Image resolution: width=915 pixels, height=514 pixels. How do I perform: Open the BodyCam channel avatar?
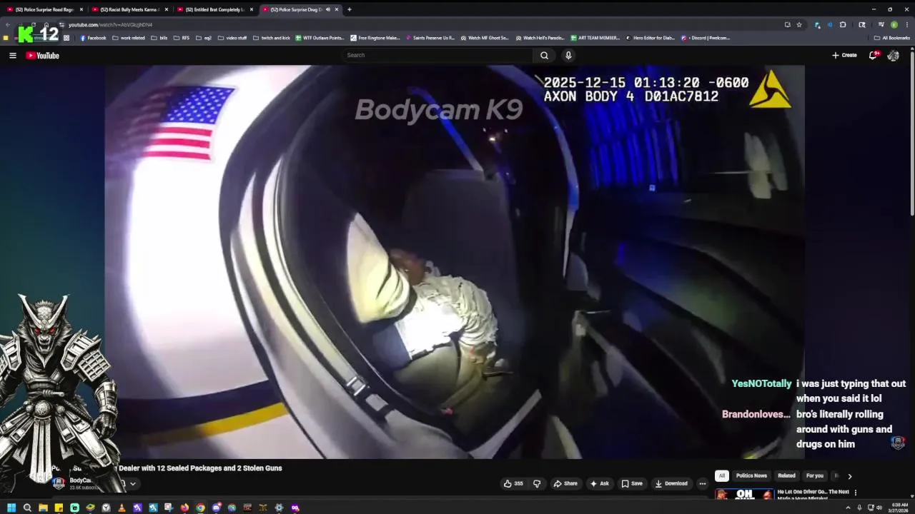tap(59, 483)
